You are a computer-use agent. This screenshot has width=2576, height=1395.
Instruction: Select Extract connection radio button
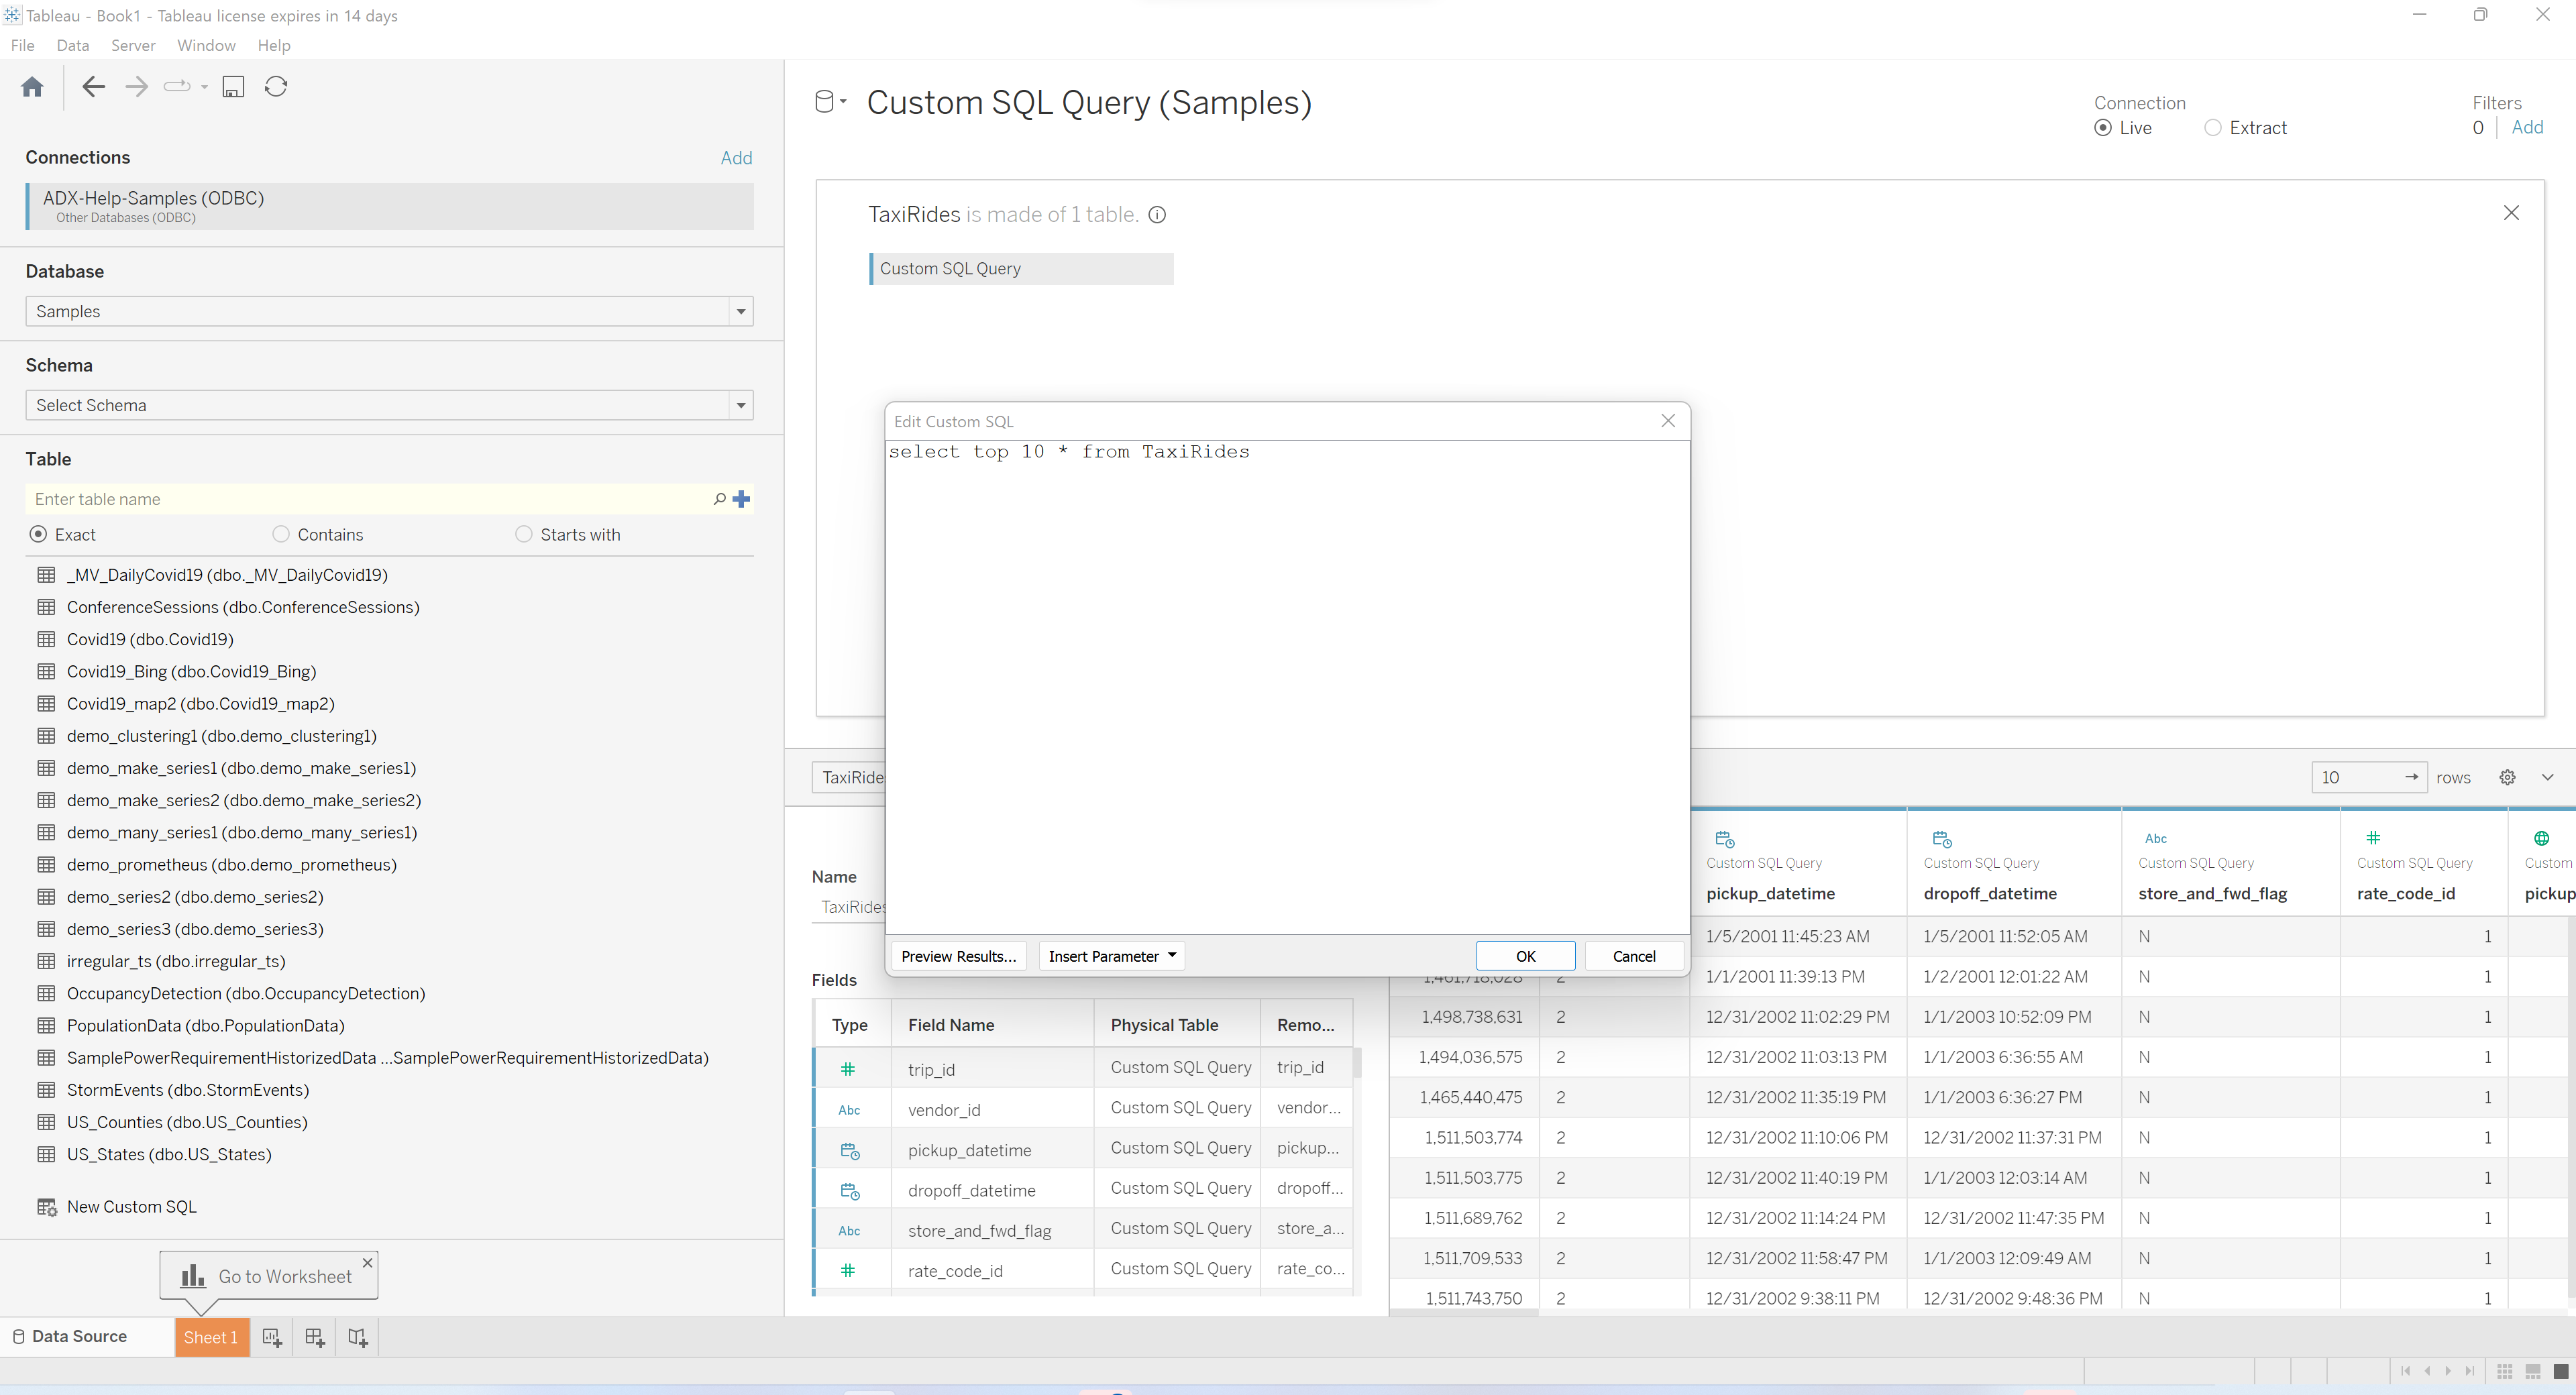coord(2213,128)
